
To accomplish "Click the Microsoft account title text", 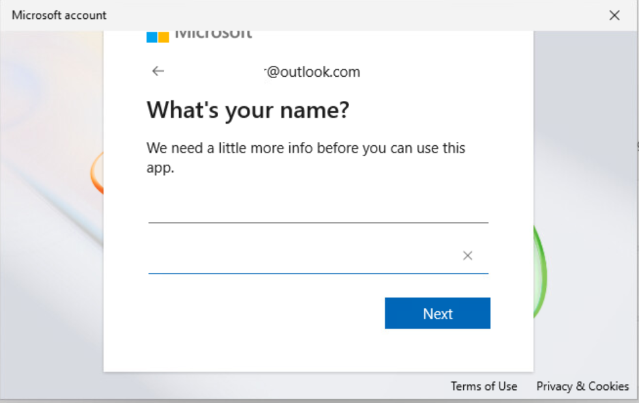I will (59, 15).
